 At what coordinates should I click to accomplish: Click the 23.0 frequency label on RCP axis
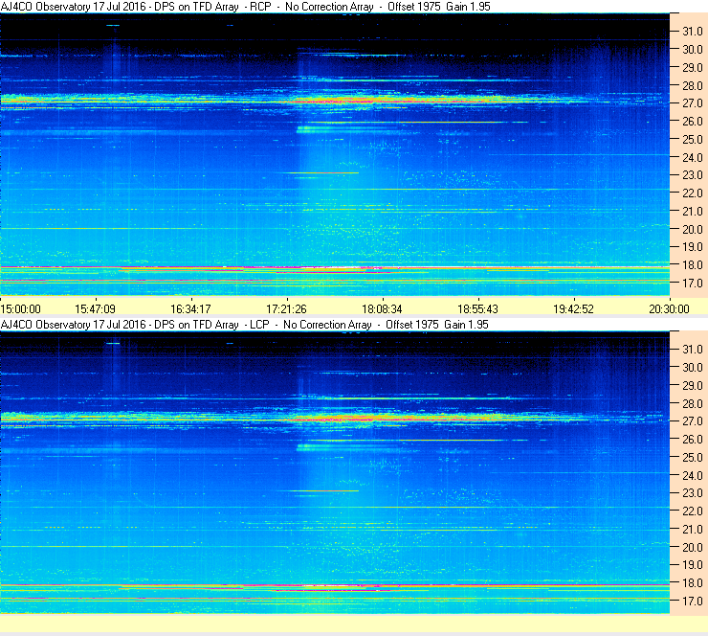[x=693, y=175]
